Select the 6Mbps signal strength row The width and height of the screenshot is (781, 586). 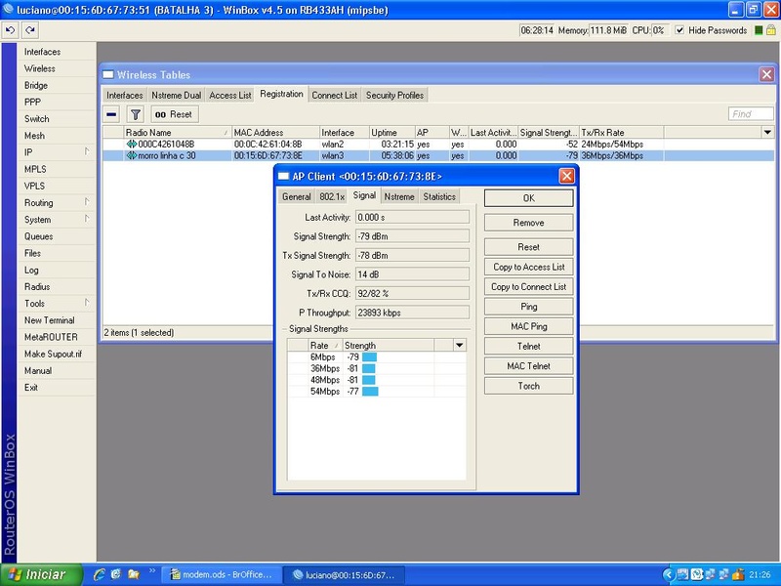tap(377, 357)
